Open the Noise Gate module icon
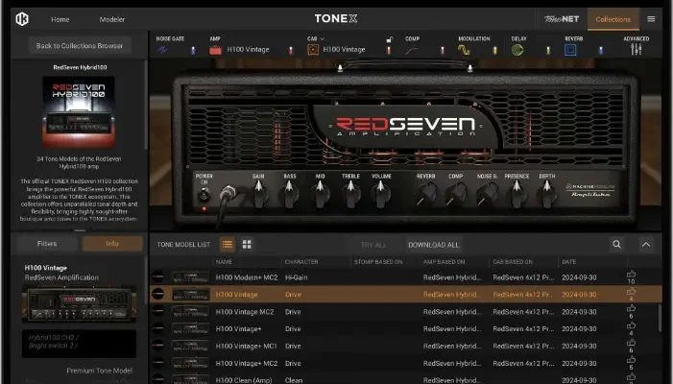Screen dimensions: 673x384 (163, 49)
